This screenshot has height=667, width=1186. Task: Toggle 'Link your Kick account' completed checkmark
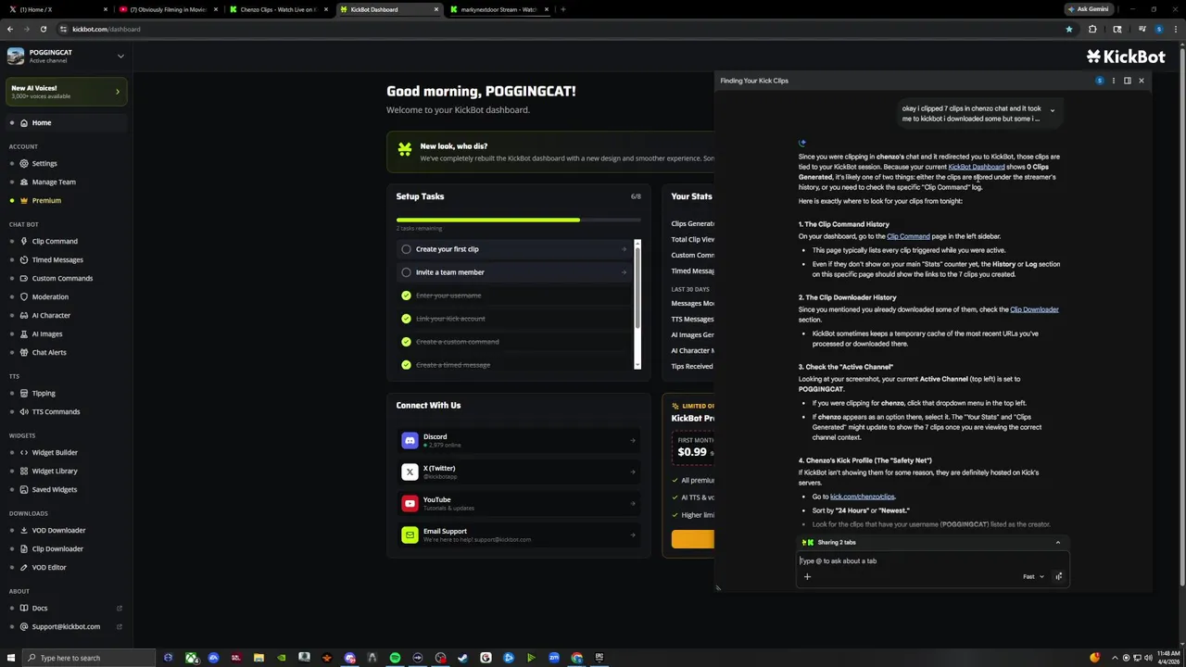(406, 319)
